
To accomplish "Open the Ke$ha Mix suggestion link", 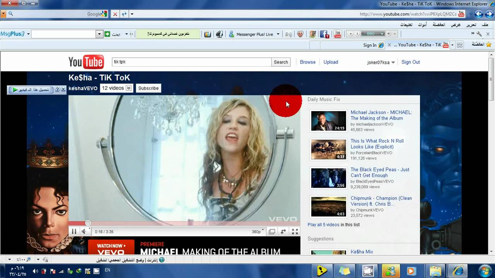I will 362,252.
